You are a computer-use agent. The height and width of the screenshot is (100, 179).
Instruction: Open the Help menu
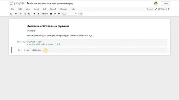(73, 9)
